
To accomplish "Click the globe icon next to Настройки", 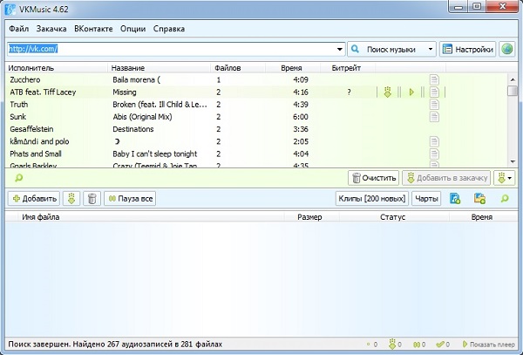I will 506,50.
